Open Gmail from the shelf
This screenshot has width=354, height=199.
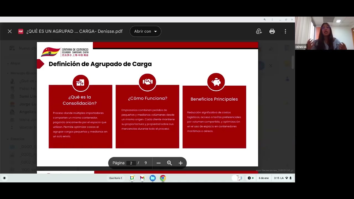(142, 178)
